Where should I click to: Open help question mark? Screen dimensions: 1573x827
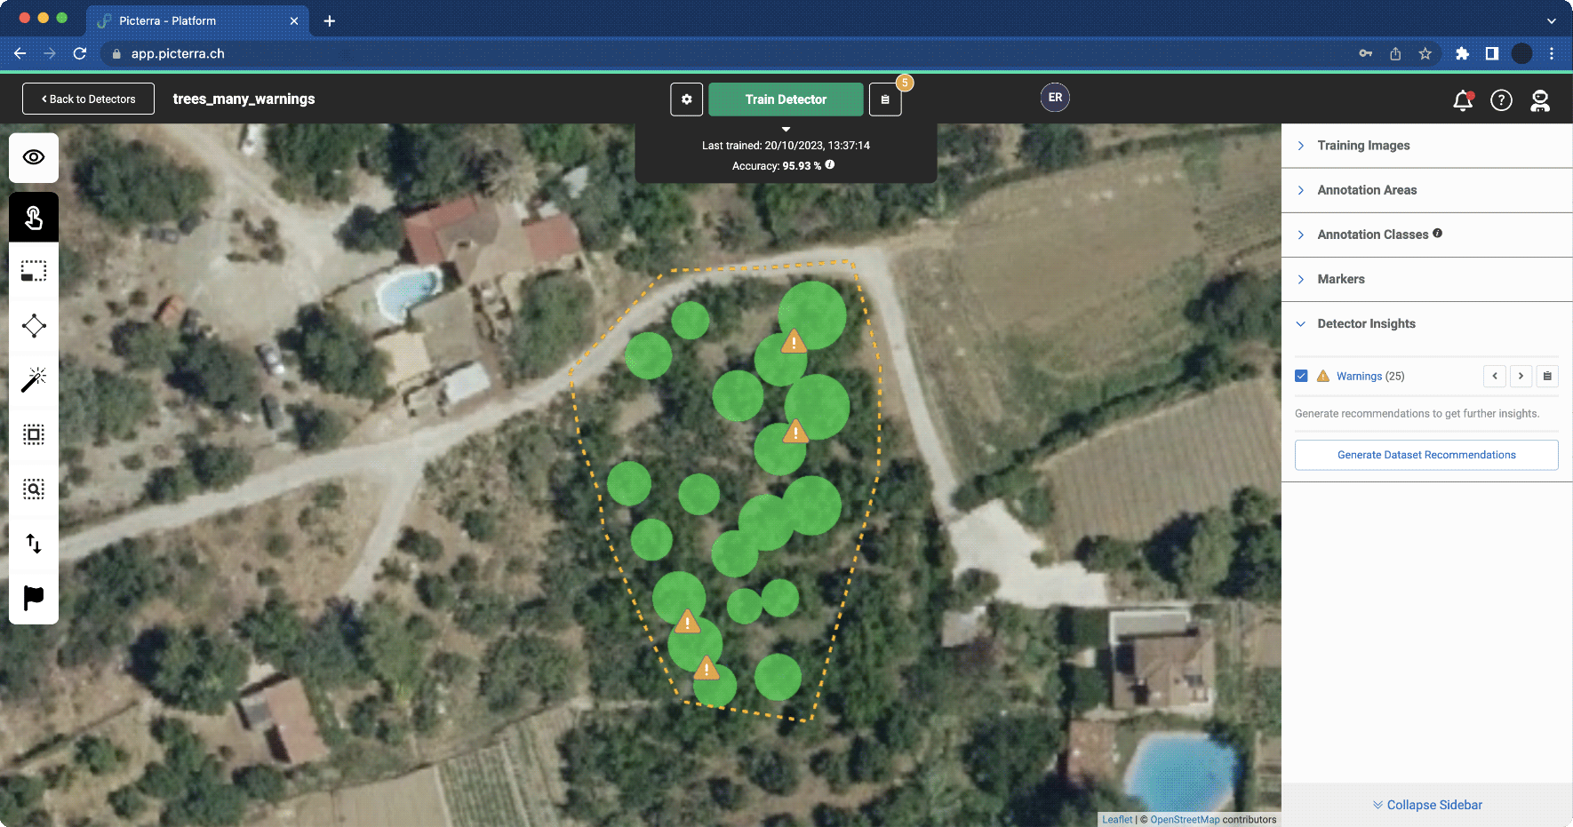[1501, 100]
